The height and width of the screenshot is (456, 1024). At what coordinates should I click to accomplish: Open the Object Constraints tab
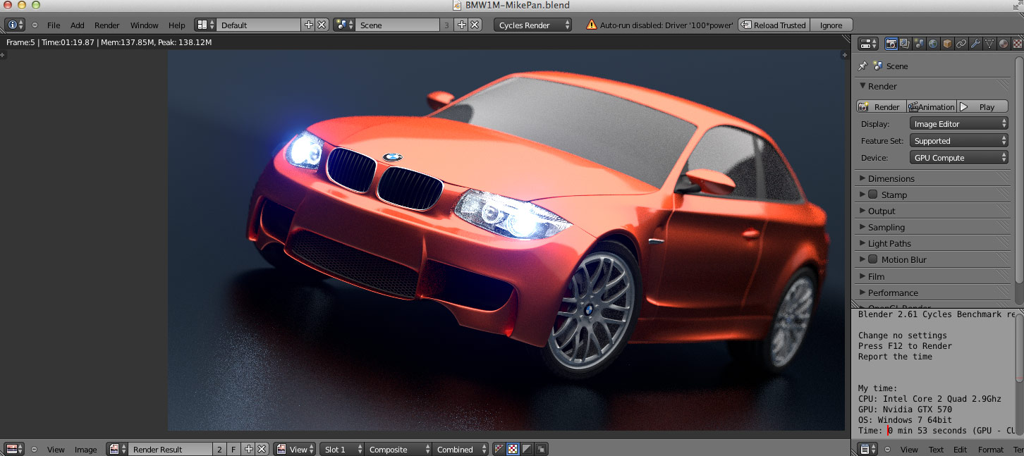[961, 44]
